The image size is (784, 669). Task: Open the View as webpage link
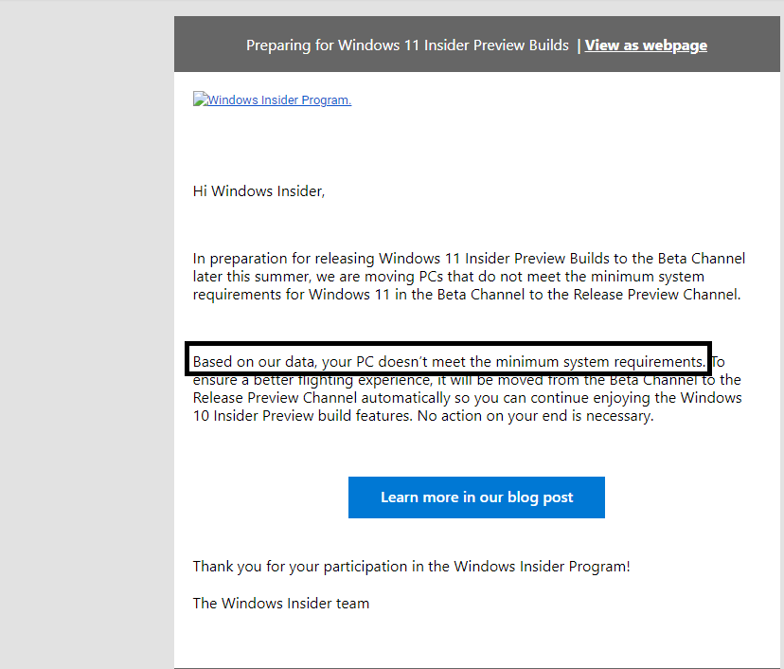tap(646, 45)
